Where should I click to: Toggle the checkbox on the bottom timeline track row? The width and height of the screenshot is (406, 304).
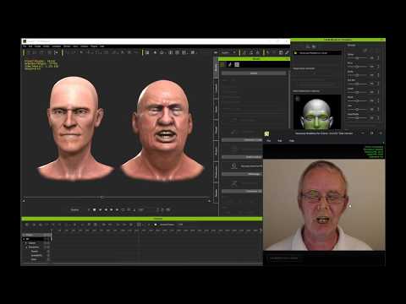point(48,259)
